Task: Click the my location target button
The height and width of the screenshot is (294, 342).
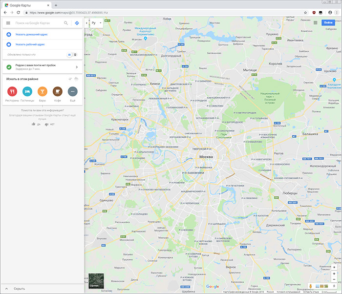Action: pyautogui.click(x=334, y=268)
